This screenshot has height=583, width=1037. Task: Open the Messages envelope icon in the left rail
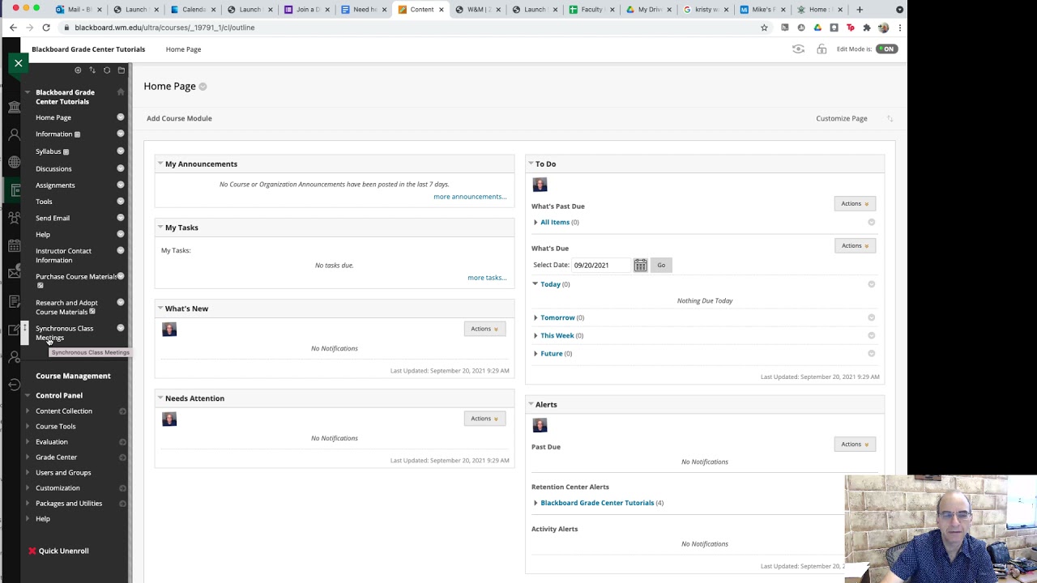pos(14,274)
